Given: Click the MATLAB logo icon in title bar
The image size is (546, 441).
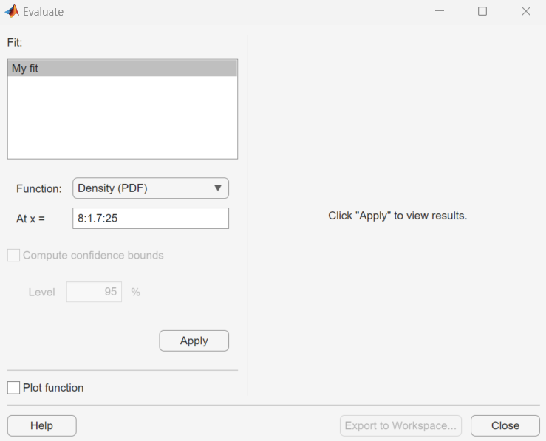Looking at the screenshot, I should tap(12, 11).
